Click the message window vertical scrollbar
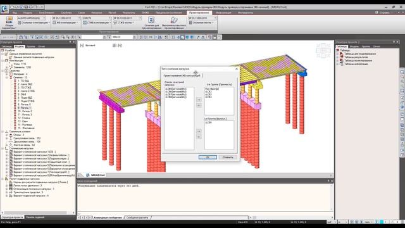This screenshot has height=228, width=405. click(x=332, y=197)
